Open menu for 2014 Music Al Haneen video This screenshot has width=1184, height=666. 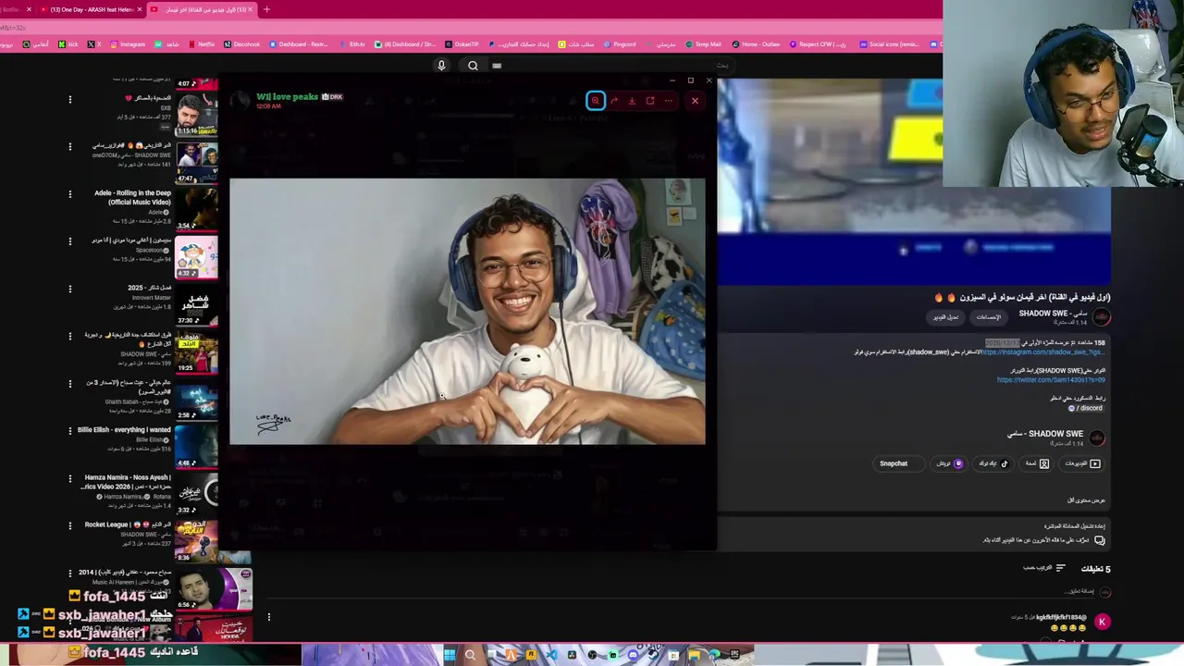click(x=69, y=573)
